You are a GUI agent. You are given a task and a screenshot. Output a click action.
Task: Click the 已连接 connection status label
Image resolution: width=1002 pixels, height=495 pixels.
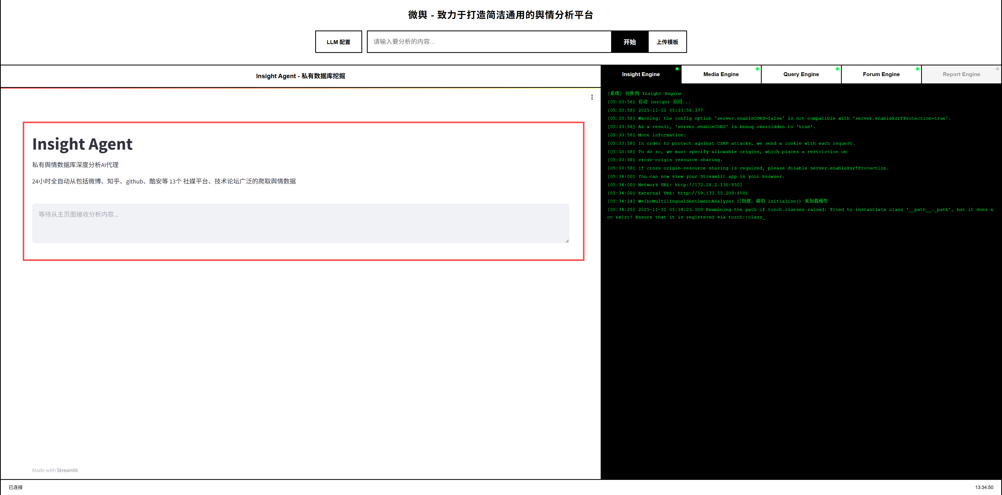tap(16, 487)
